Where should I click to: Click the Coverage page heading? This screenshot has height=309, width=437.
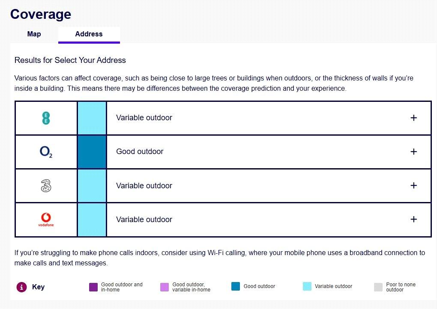point(41,14)
